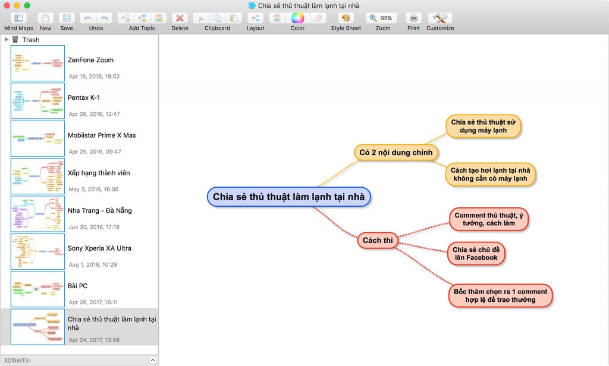Click the middle Add Topic icon
The image size is (609, 366).
point(142,18)
